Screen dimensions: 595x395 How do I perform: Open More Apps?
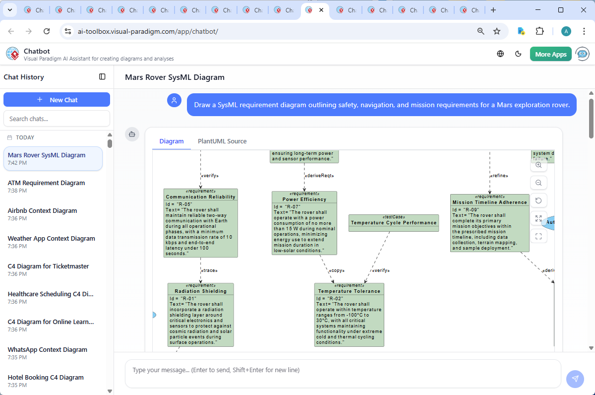(x=550, y=54)
